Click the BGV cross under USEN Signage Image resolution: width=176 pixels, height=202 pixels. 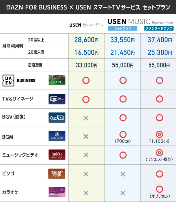click(x=86, y=118)
